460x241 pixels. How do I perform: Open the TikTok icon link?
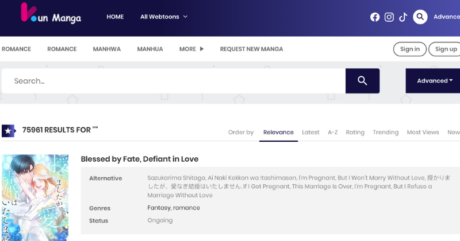[x=403, y=17]
